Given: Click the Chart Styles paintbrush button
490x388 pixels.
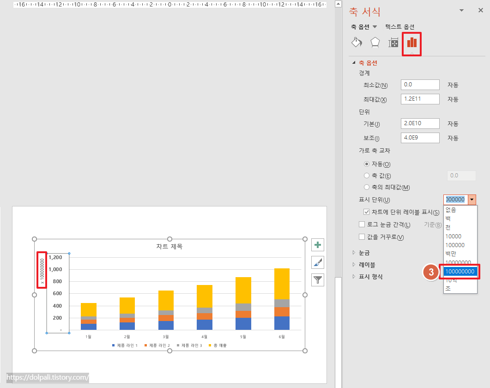Looking at the screenshot, I should pyautogui.click(x=317, y=262).
